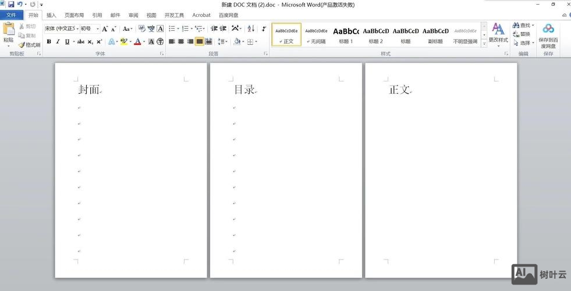Open the font name dropdown 宋体
Image resolution: width=571 pixels, height=291 pixels.
coord(77,29)
